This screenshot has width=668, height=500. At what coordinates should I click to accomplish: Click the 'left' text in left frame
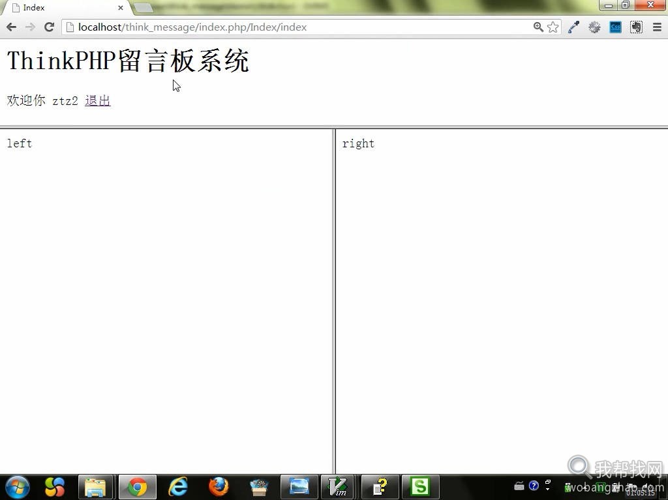pyautogui.click(x=19, y=143)
